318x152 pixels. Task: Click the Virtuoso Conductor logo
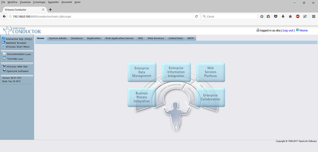[x=22, y=30]
